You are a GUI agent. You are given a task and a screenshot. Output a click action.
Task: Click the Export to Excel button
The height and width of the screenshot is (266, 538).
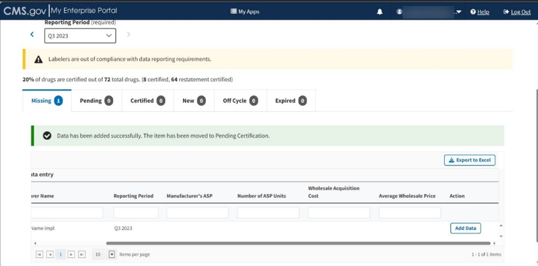tap(469, 160)
